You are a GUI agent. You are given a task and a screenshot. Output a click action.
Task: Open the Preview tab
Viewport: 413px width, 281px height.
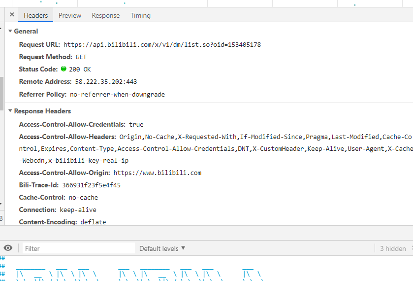pos(70,15)
